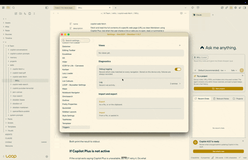Switch to Projects tab
Screen dimensions: 248x160
(x=238, y=98)
